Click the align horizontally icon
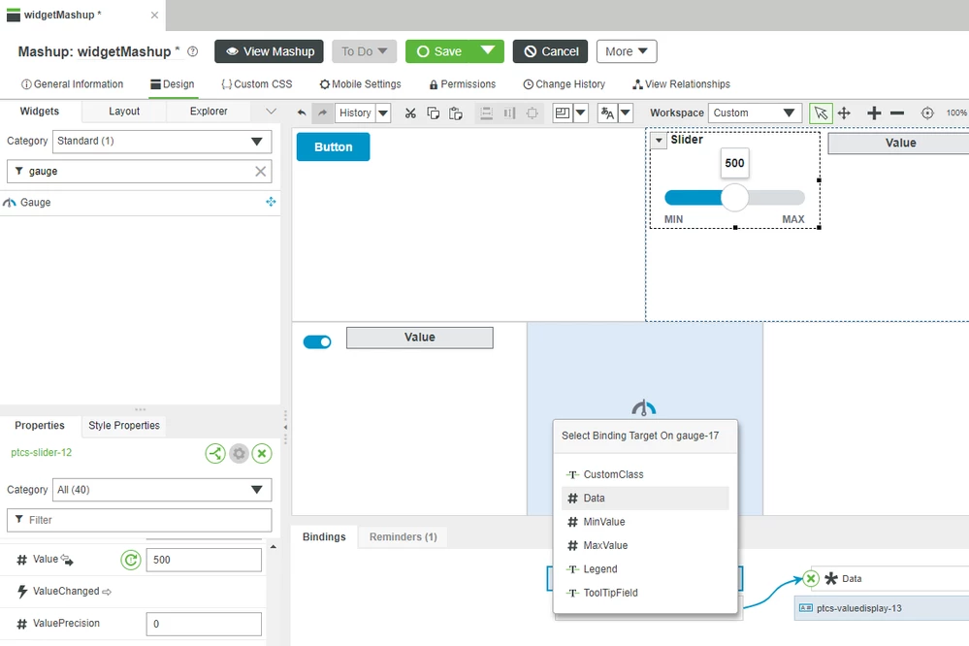The width and height of the screenshot is (969, 646). 486,113
